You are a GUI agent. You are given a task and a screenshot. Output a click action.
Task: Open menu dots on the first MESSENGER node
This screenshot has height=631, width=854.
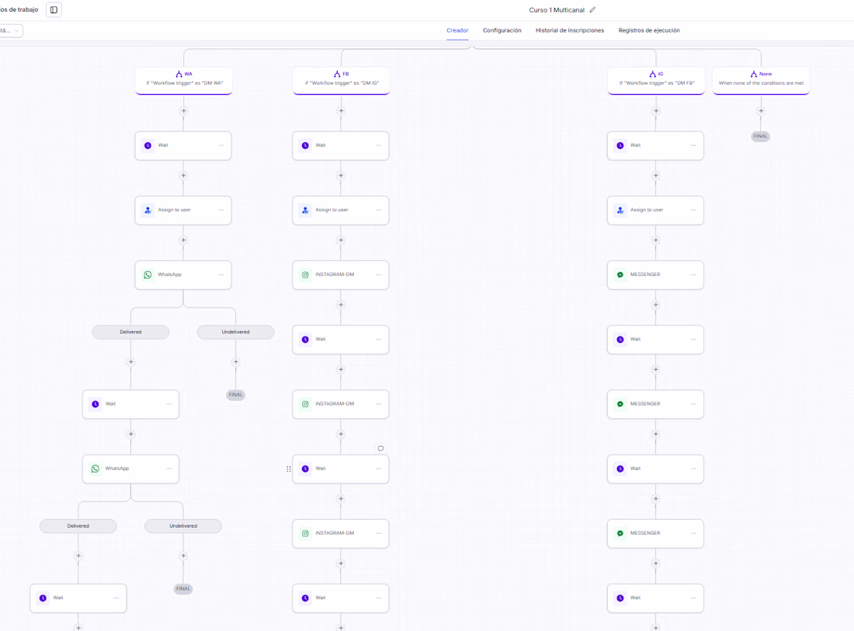point(693,275)
